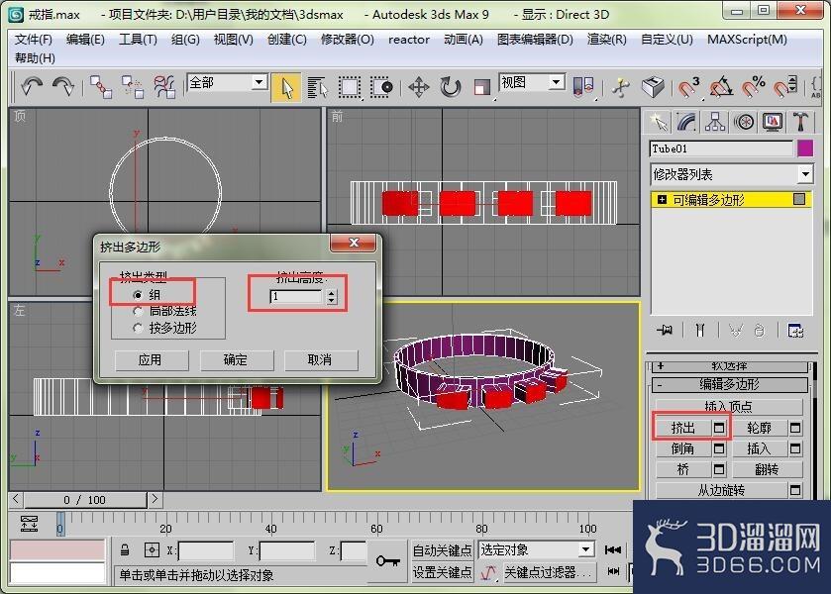Open settings box beside 轮廓 button
Viewport: 831px width, 594px height.
point(795,428)
